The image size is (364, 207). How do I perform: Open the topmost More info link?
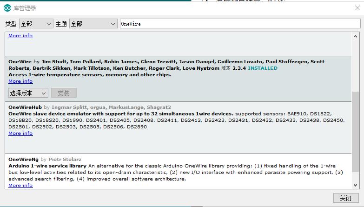pyautogui.click(x=20, y=35)
